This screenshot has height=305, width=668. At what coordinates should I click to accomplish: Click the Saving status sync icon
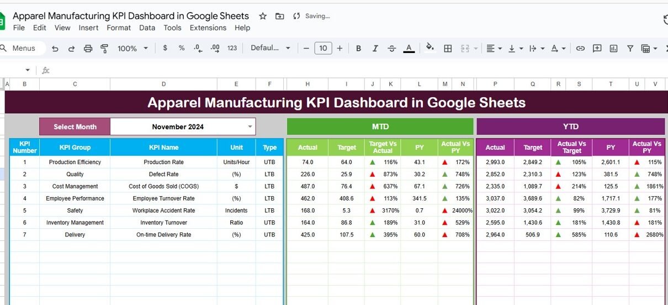tap(296, 16)
